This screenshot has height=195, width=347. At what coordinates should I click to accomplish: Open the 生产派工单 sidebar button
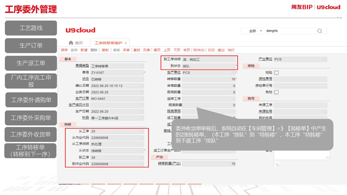coord(31,63)
